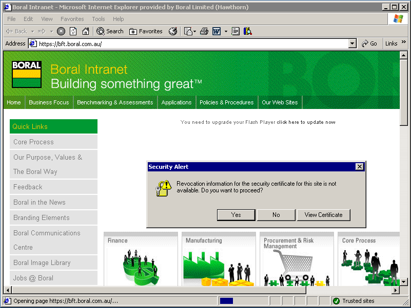This screenshot has width=411, height=308.
Task: Click the Edit with Word icon
Action: (217, 31)
